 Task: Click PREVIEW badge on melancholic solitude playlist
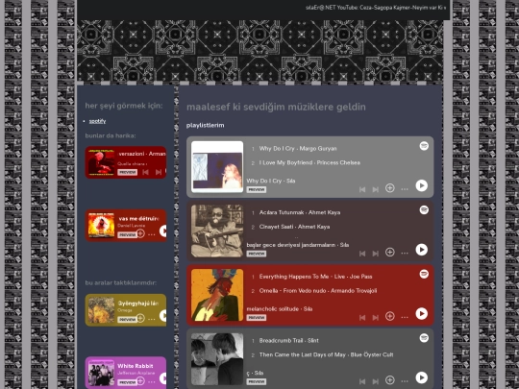click(x=257, y=318)
